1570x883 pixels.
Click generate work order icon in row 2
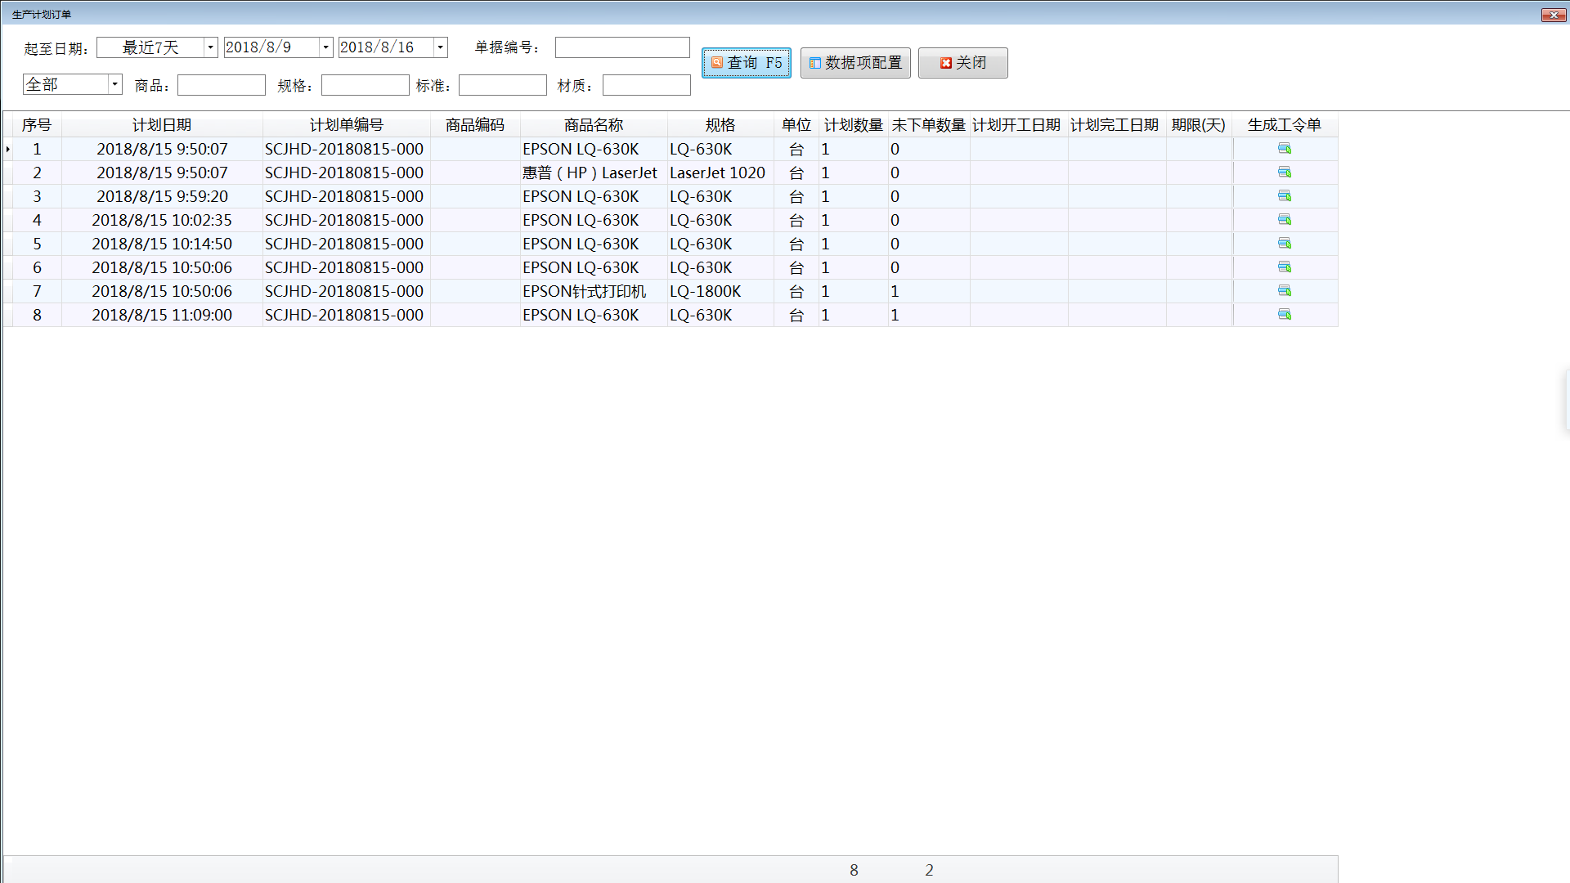point(1284,173)
